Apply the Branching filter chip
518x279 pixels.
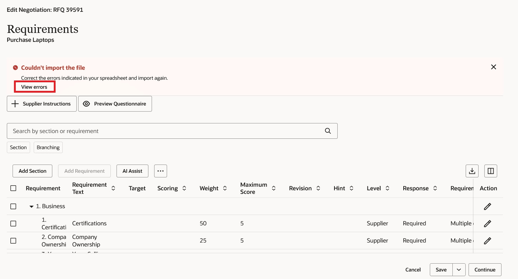coord(48,147)
